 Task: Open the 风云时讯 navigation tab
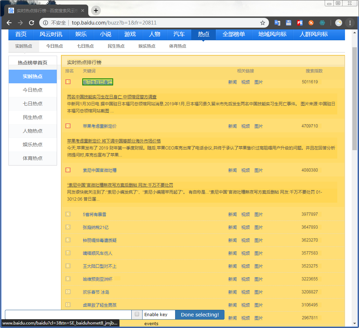[x=51, y=34]
